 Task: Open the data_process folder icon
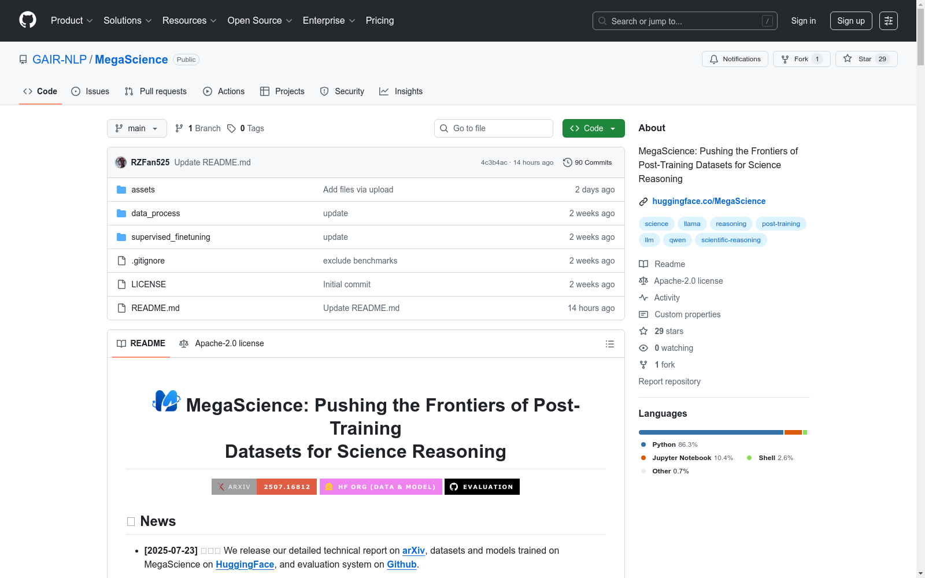pos(121,213)
